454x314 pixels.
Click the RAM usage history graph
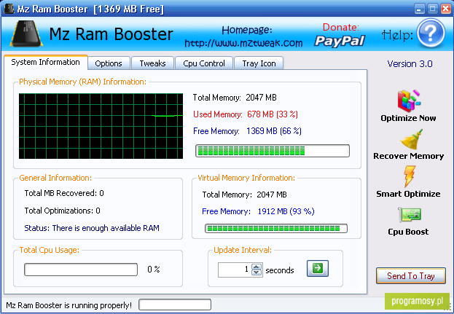coord(101,126)
